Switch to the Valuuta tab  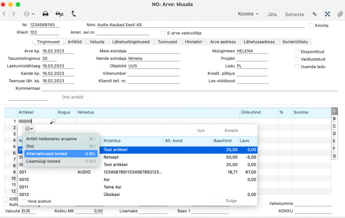(97, 42)
